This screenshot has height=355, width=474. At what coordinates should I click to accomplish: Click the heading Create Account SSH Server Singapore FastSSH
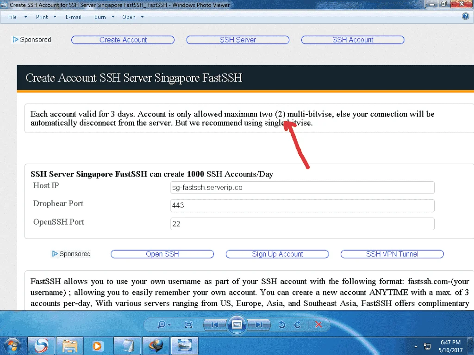point(134,78)
